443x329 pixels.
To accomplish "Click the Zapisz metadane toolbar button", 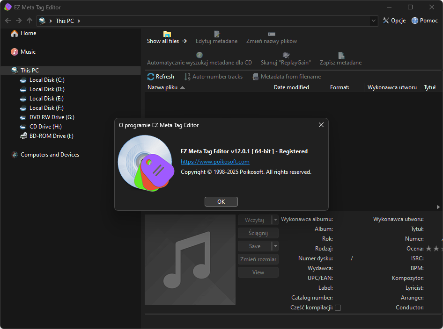I will [x=340, y=59].
